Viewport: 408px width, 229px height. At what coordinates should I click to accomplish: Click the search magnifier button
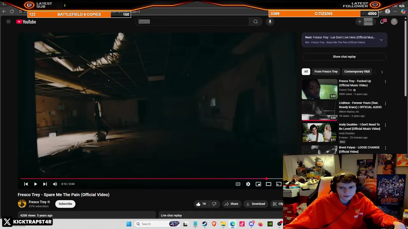(255, 22)
